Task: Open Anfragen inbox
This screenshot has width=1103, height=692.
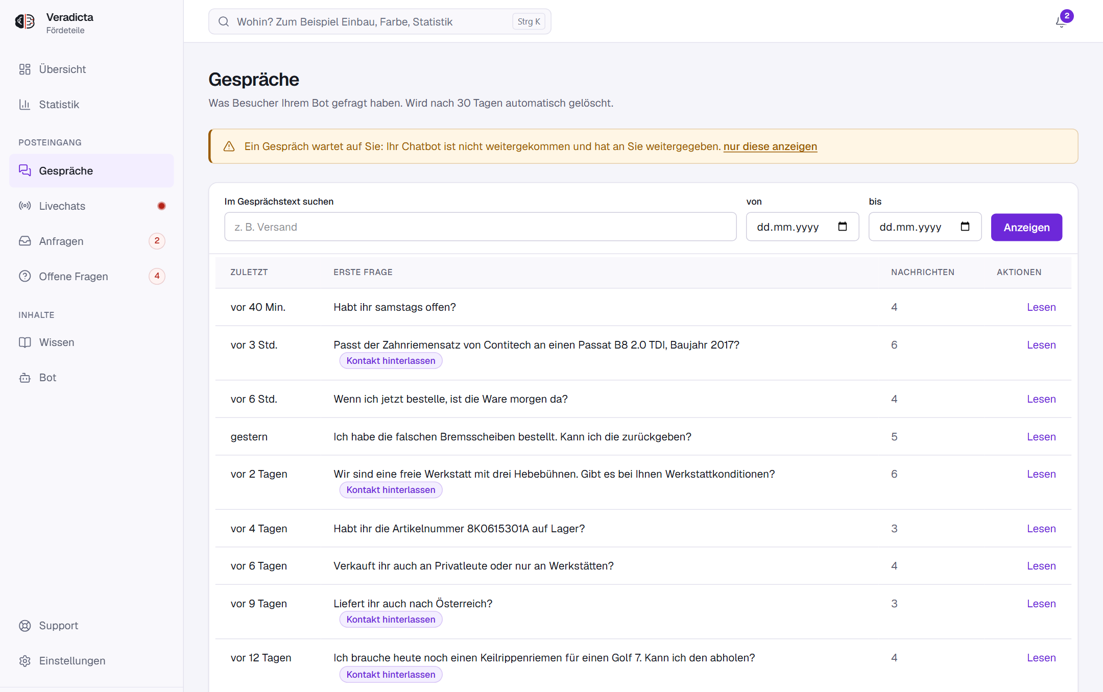Action: click(91, 241)
